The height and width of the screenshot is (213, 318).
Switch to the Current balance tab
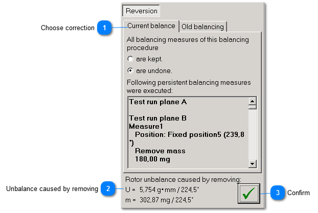(x=151, y=26)
